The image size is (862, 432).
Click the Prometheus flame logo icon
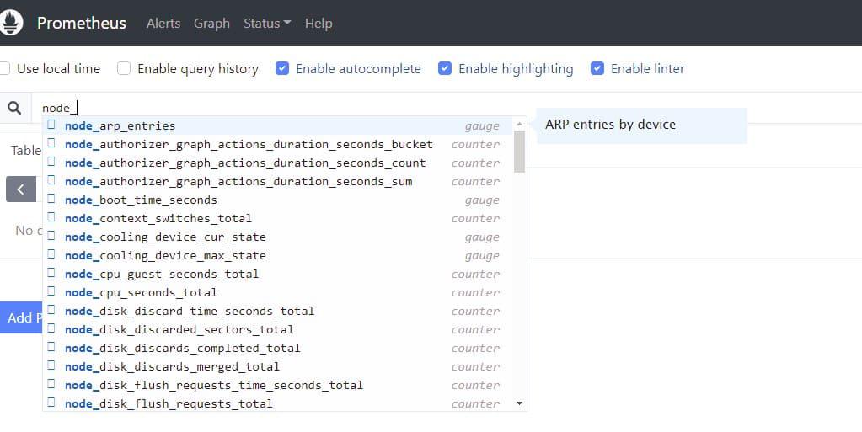(10, 21)
